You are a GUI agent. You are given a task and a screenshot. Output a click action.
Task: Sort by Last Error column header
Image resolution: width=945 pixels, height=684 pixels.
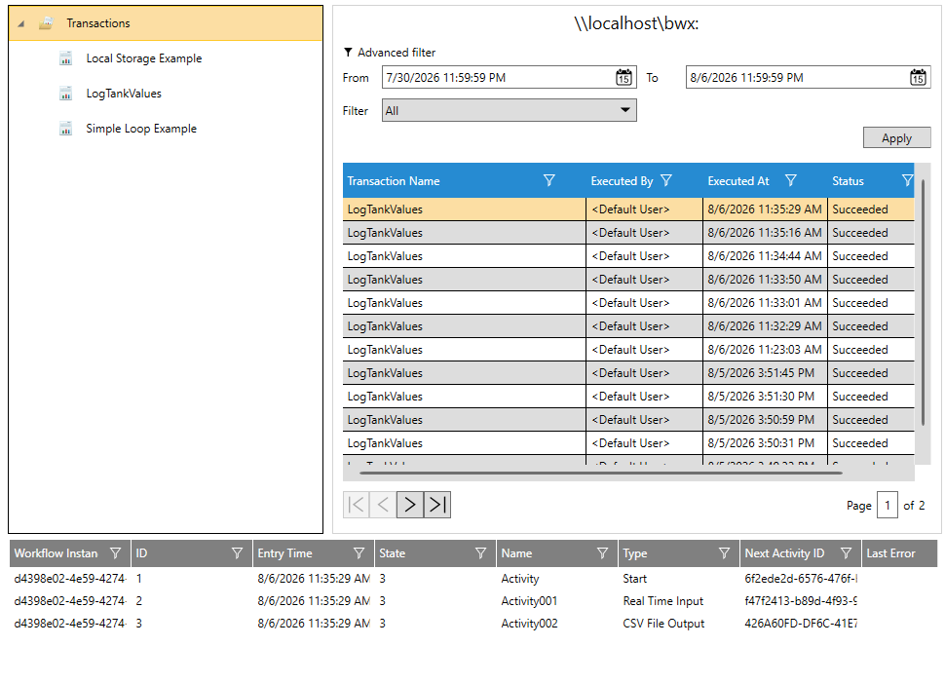890,553
